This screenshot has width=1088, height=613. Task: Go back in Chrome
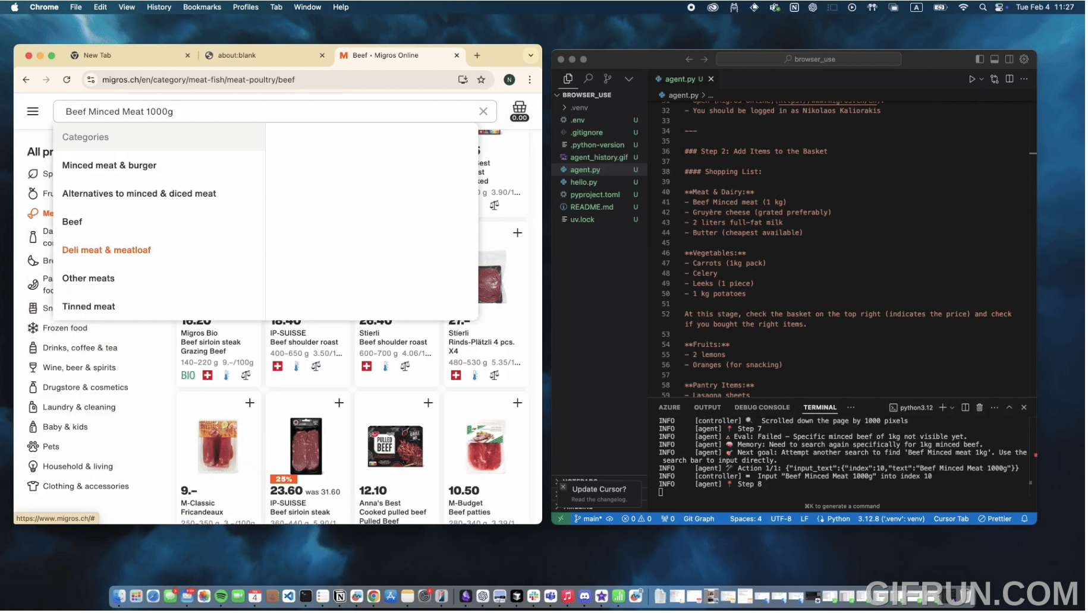(26, 80)
